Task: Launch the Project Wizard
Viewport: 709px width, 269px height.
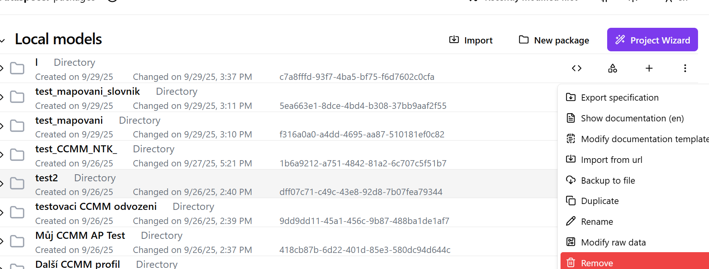Action: coord(652,40)
